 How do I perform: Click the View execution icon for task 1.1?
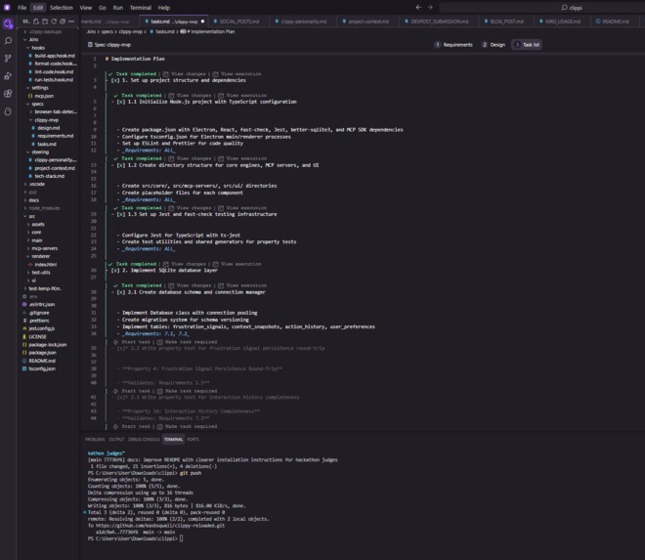tap(221, 96)
